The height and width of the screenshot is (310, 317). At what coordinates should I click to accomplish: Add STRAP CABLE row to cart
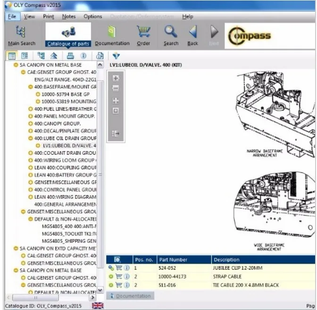(x=119, y=276)
